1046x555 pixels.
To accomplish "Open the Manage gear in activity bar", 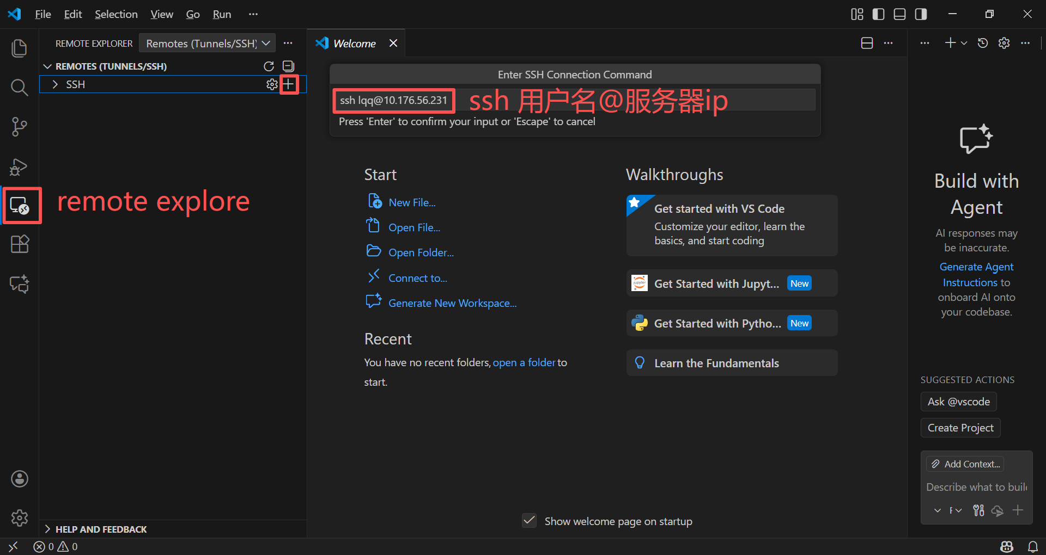I will pos(20,517).
